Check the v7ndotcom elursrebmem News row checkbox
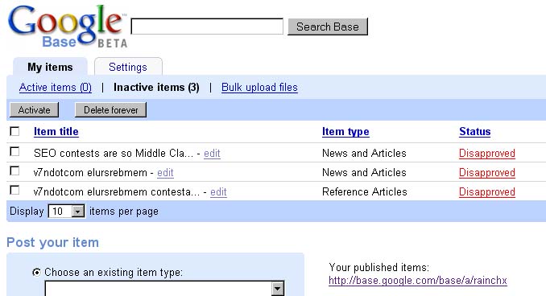Screen dimensions: 546x296 (x=14, y=171)
